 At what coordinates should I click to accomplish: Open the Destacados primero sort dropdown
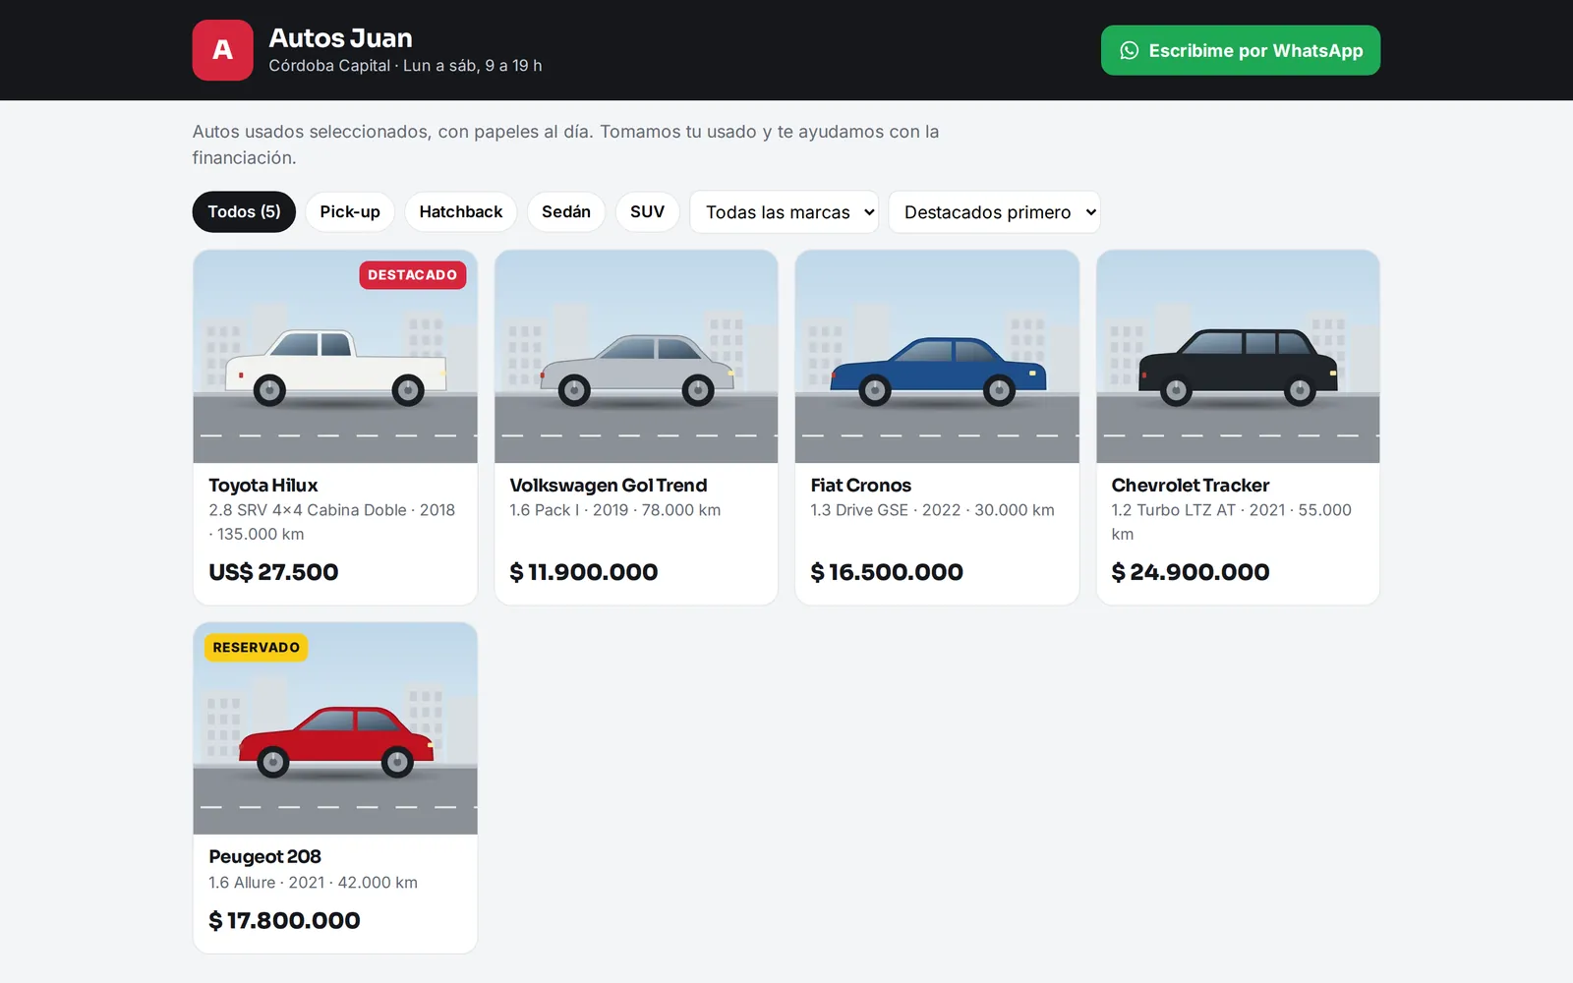pyautogui.click(x=994, y=212)
